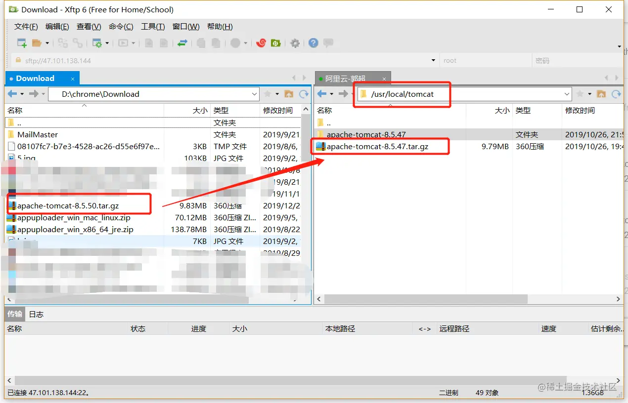The height and width of the screenshot is (403, 628).
Task: Select apache-tomcat-8.5.50.tar.gz in local pane
Action: point(68,205)
